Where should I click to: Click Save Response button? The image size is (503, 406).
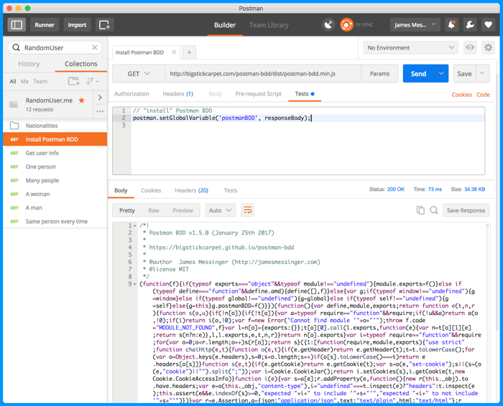[466, 210]
